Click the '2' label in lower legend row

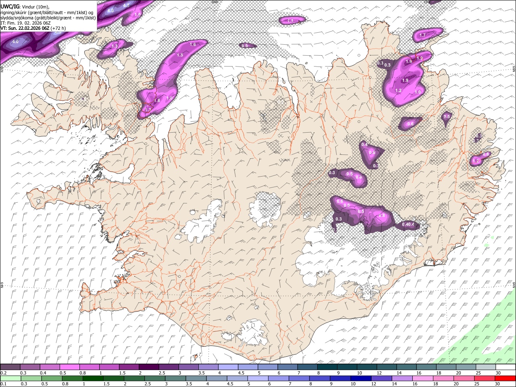125,384
